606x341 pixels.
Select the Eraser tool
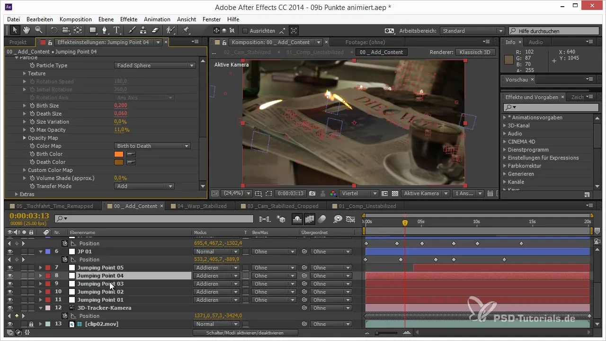[x=155, y=31]
